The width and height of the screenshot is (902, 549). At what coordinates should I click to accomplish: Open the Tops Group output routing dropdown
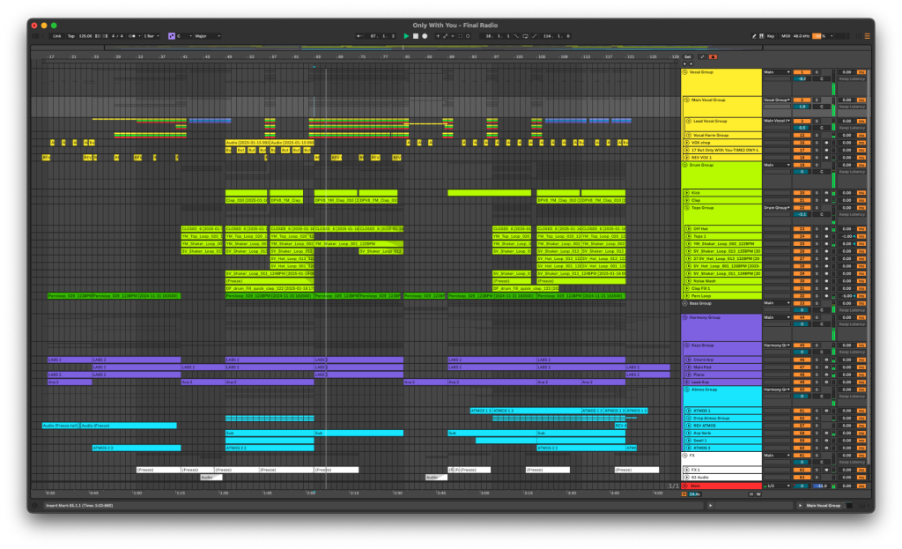coord(777,208)
